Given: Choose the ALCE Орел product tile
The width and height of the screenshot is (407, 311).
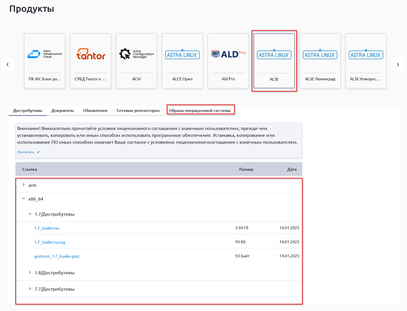Looking at the screenshot, I should tap(182, 61).
